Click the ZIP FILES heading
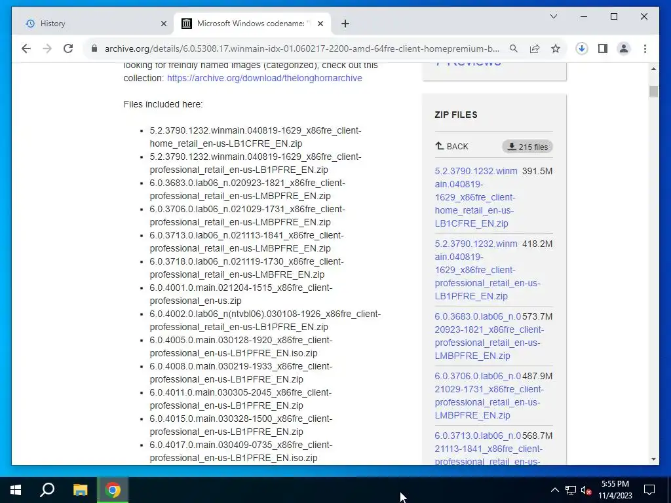The height and width of the screenshot is (503, 671). click(456, 115)
